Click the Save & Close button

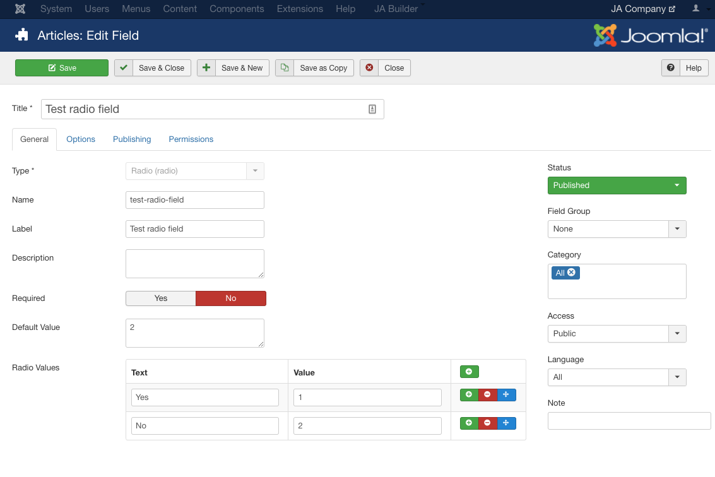click(152, 68)
